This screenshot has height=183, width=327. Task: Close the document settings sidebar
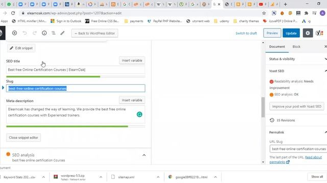(x=325, y=46)
